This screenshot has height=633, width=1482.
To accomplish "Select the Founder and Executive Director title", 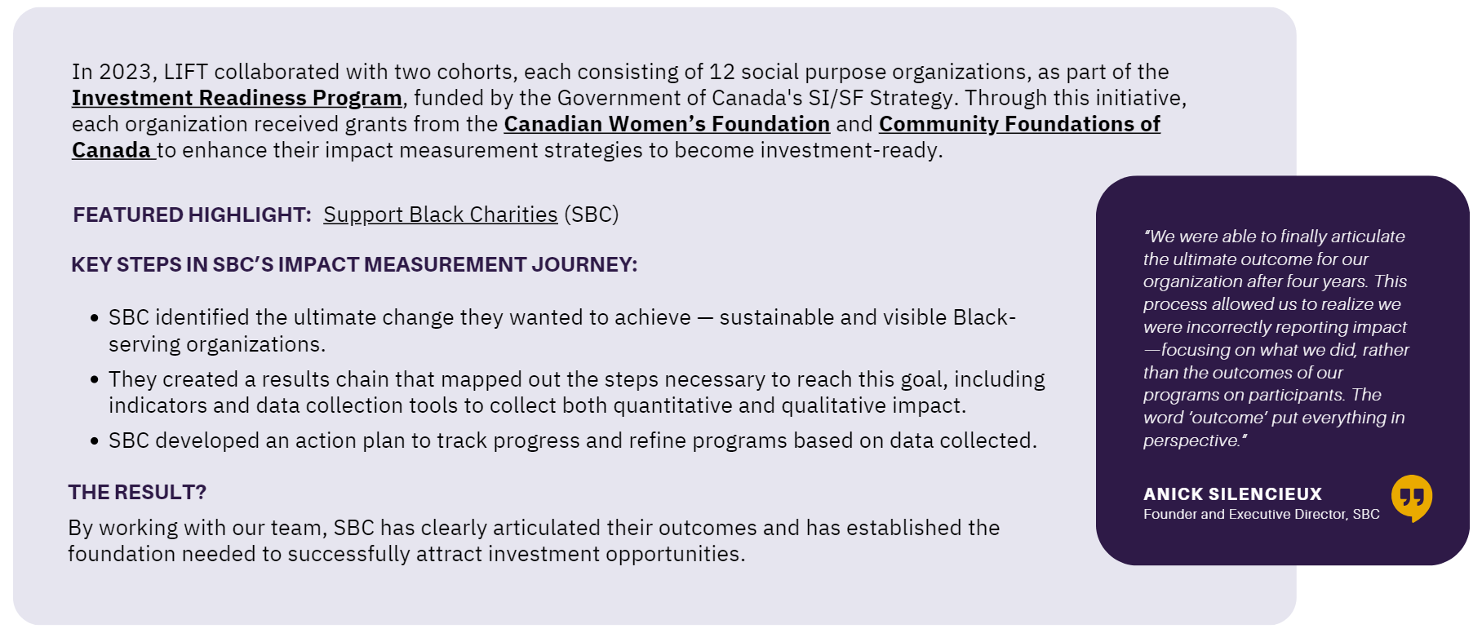I will coord(1261,515).
